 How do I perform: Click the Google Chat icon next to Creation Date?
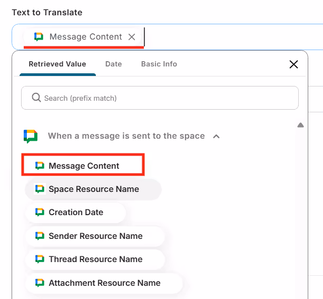pyautogui.click(x=40, y=212)
